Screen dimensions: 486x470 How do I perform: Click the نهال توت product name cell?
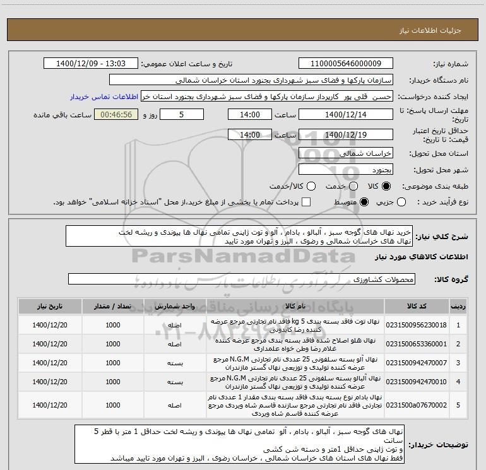pos(295,326)
